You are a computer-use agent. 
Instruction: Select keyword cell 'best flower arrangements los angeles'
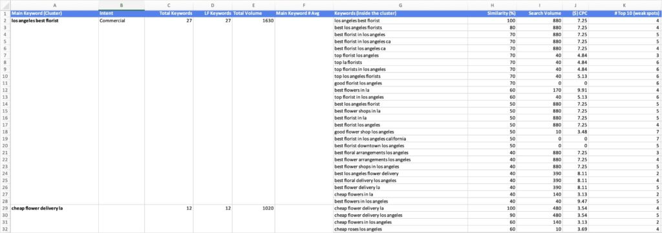[x=400, y=159]
